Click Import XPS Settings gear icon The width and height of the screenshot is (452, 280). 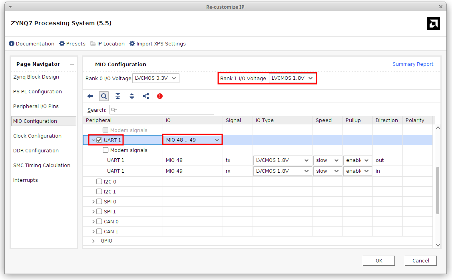pos(132,43)
